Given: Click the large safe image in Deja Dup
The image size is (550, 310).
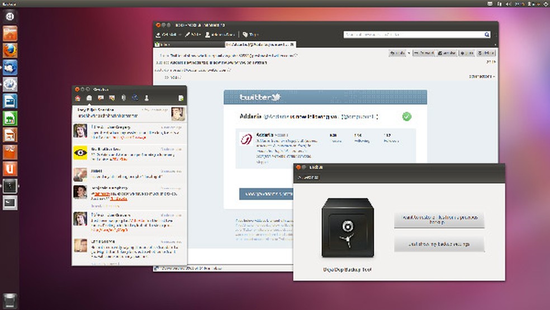Looking at the screenshot, I should [348, 228].
